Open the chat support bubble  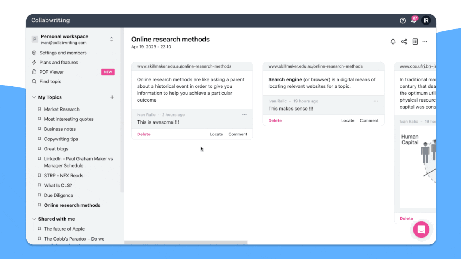(421, 229)
